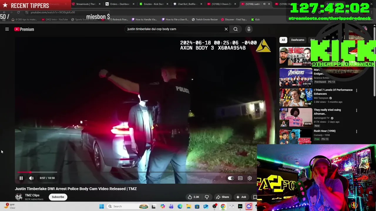This screenshot has height=211, width=376.
Task: Open the YouTube hamburger guide menu
Action: pyautogui.click(x=7, y=29)
